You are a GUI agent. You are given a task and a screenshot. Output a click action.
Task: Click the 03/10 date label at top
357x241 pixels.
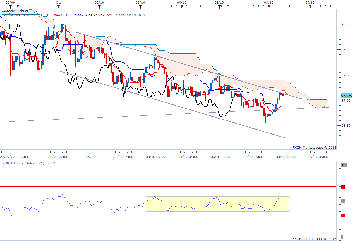click(140, 2)
